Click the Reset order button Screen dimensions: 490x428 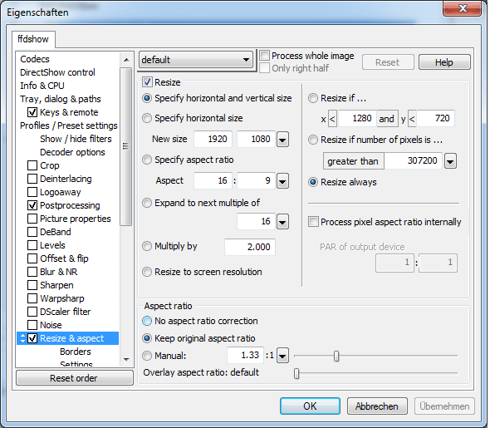click(x=74, y=378)
